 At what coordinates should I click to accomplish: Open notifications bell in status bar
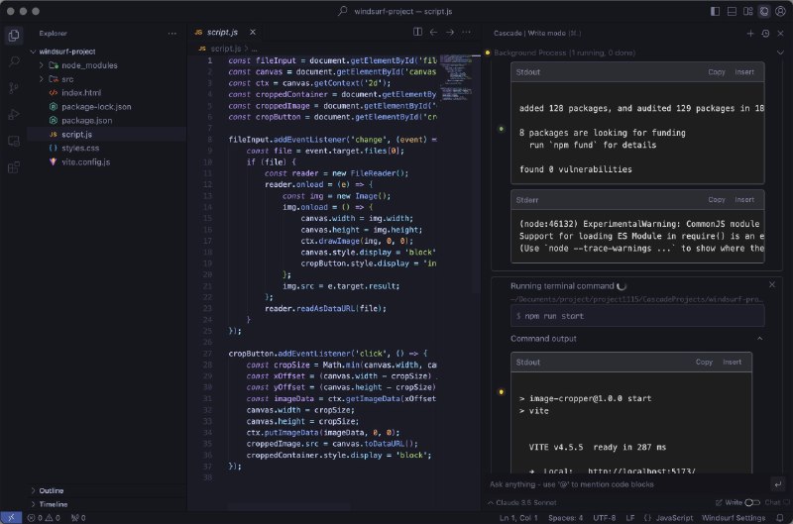(x=780, y=518)
